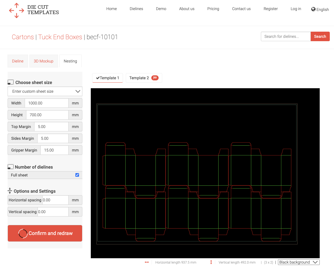Image resolution: width=334 pixels, height=270 pixels.
Task: Open the Tuck End Boxes breadcrumb link
Action: click(60, 37)
